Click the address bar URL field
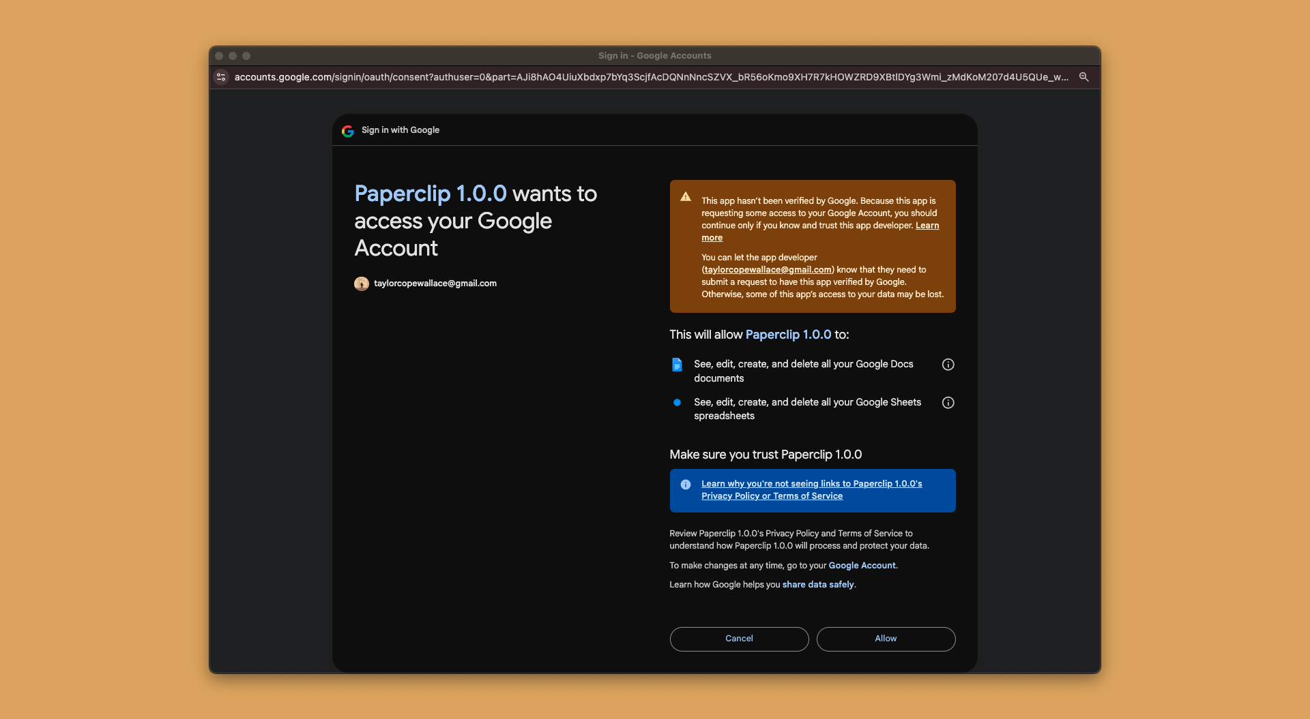The image size is (1310, 719). point(648,77)
